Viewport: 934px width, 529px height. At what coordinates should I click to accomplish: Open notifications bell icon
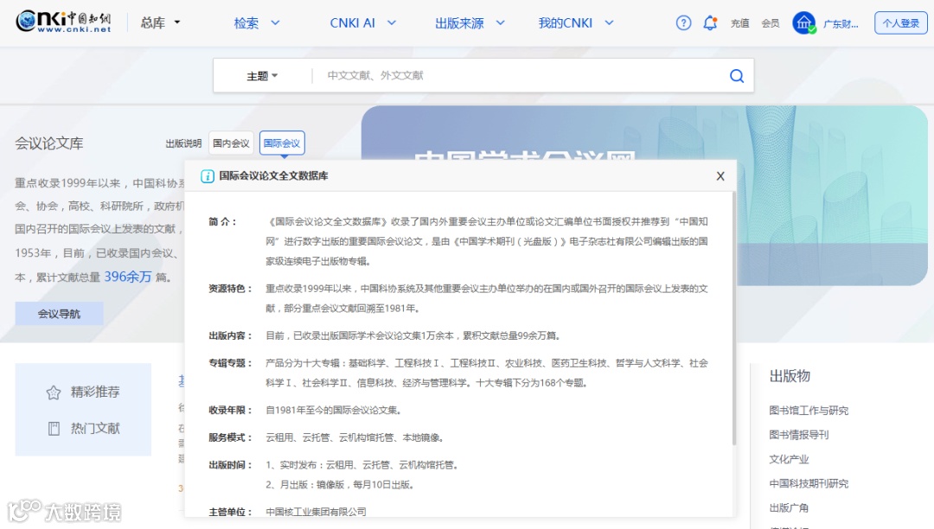coord(710,23)
